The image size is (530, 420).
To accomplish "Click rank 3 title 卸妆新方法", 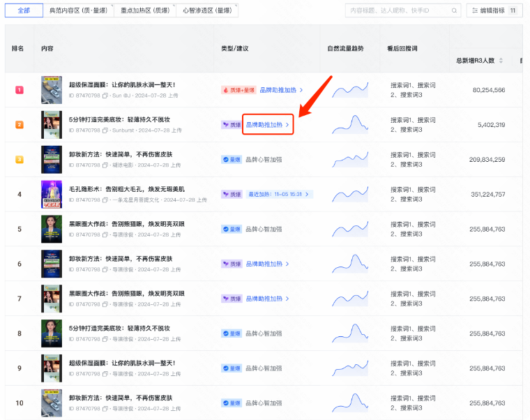I will pyautogui.click(x=121, y=155).
